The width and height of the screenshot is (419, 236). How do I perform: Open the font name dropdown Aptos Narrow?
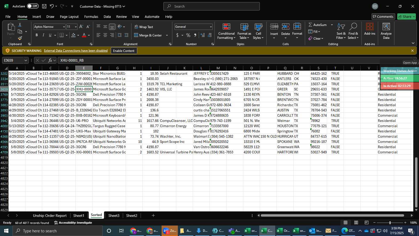[64, 27]
